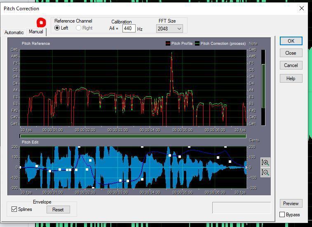Viewport: 312px width, 227px height.
Task: Click the Preview button
Action: [291, 204]
